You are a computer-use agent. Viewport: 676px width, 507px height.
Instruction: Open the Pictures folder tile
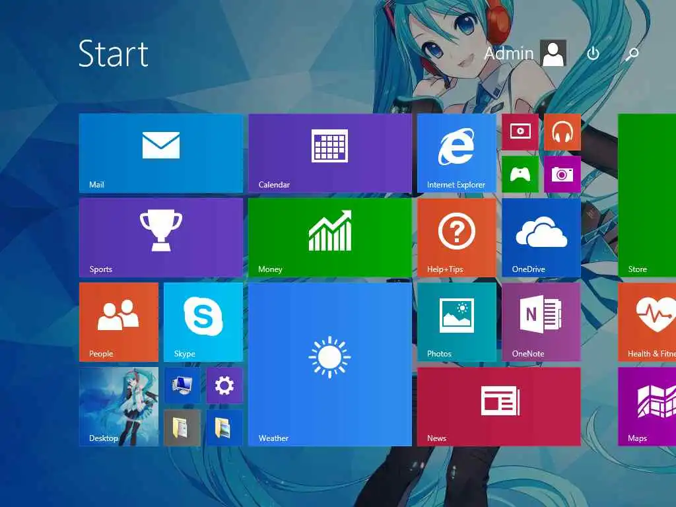point(224,428)
